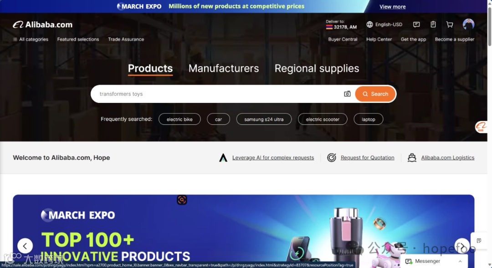Open the orders clipboard icon
This screenshot has height=268, width=492.
tap(433, 25)
